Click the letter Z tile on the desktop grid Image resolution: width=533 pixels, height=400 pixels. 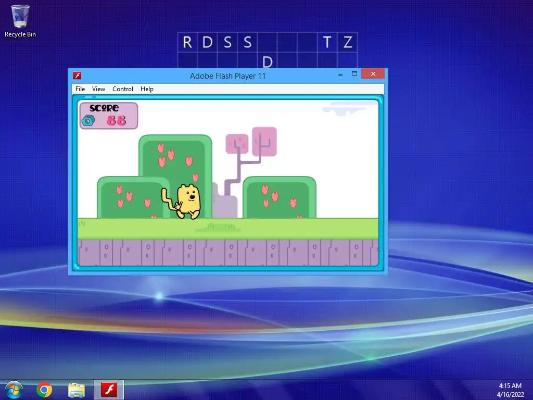click(347, 42)
